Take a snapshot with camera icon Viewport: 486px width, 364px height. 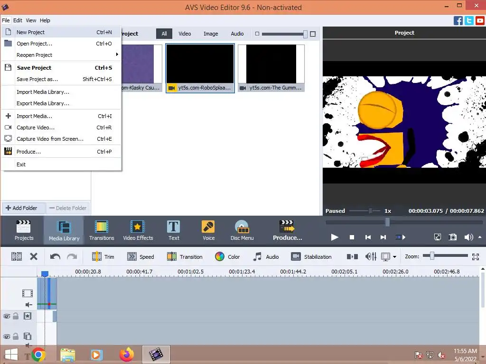452,237
